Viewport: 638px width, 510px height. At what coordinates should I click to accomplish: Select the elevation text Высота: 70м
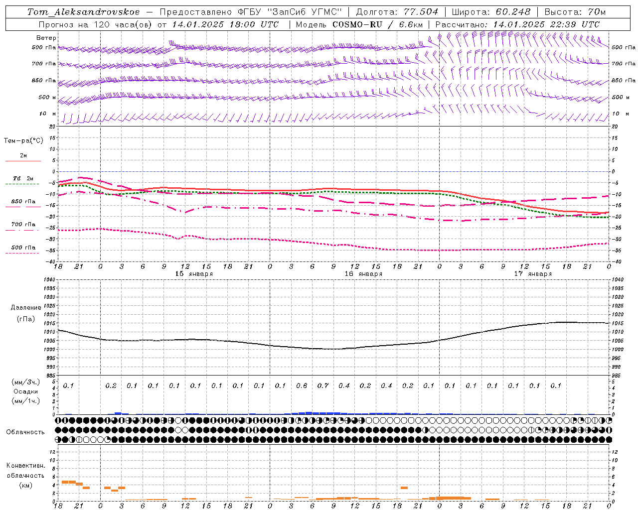coord(575,12)
